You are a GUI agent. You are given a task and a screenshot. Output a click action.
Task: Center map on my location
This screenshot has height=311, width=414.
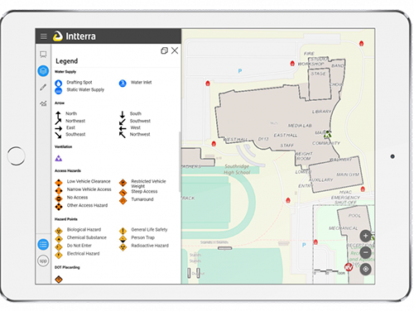pos(365,269)
